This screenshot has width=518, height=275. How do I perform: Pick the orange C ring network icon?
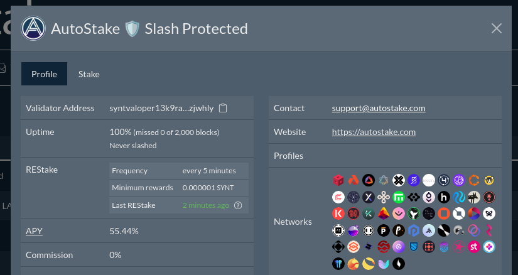[x=474, y=180]
